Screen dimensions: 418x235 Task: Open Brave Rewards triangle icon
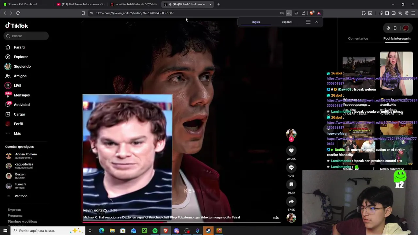point(319,13)
